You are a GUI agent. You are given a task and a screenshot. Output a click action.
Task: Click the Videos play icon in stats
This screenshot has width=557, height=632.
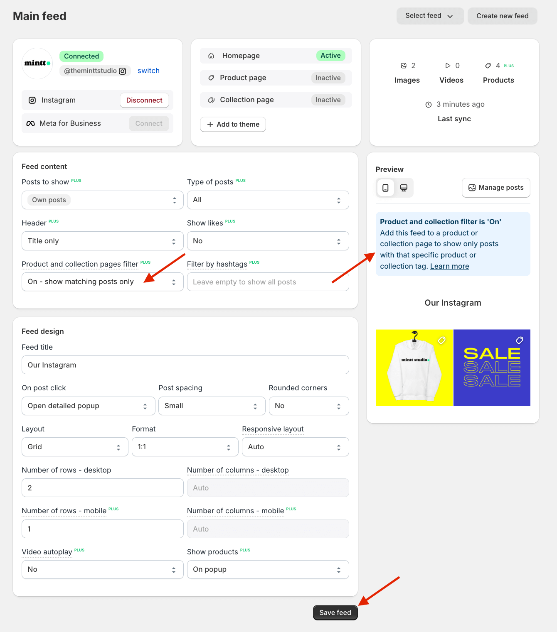click(x=448, y=66)
